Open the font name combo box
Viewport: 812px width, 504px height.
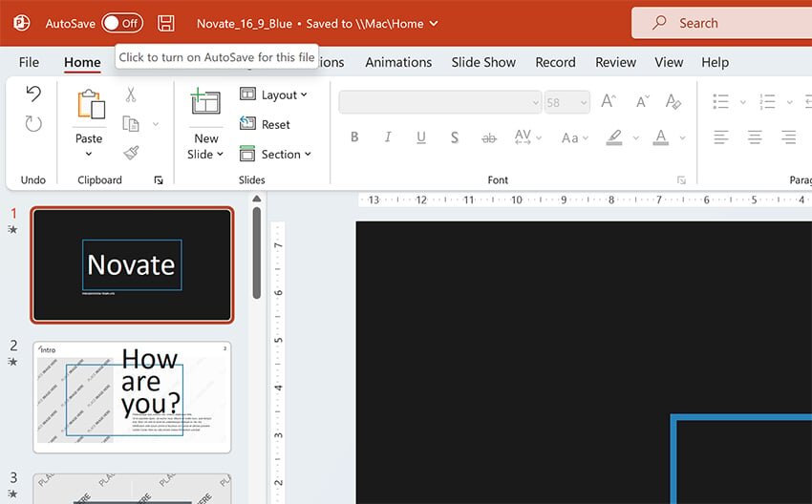tap(440, 102)
